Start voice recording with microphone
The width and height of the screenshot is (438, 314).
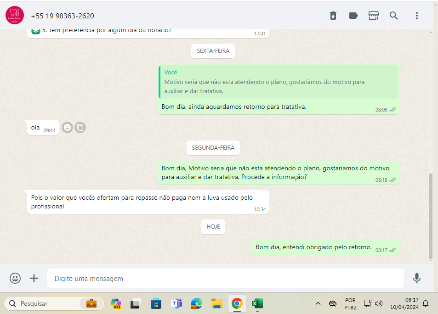click(x=416, y=278)
